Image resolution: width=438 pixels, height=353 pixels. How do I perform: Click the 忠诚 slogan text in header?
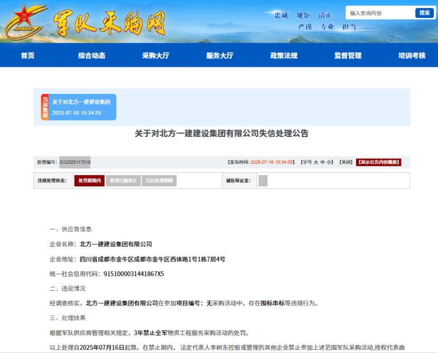tap(281, 15)
